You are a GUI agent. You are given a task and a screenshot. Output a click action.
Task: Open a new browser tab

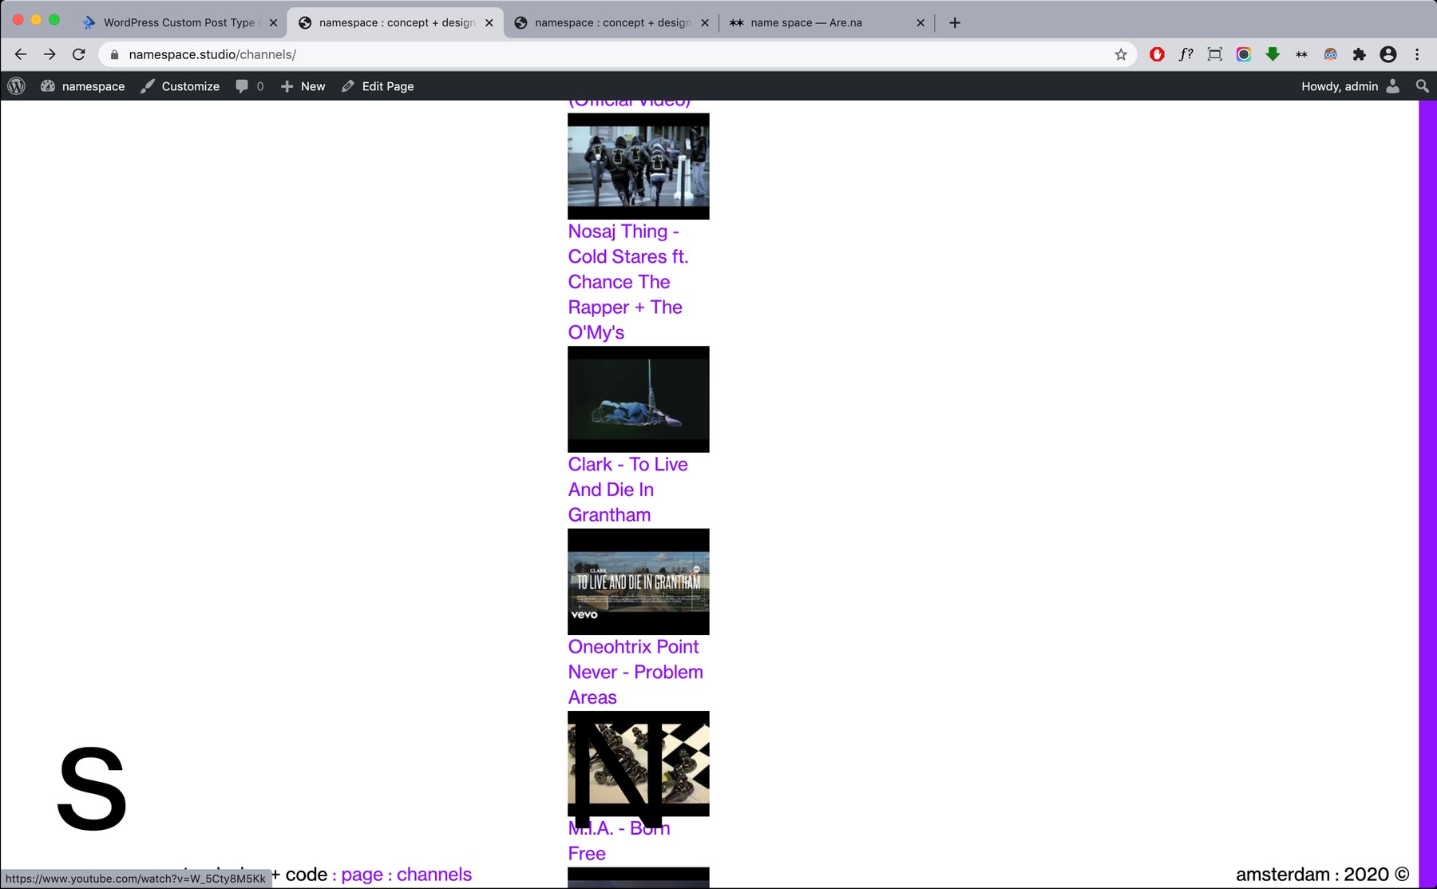pyautogui.click(x=955, y=22)
